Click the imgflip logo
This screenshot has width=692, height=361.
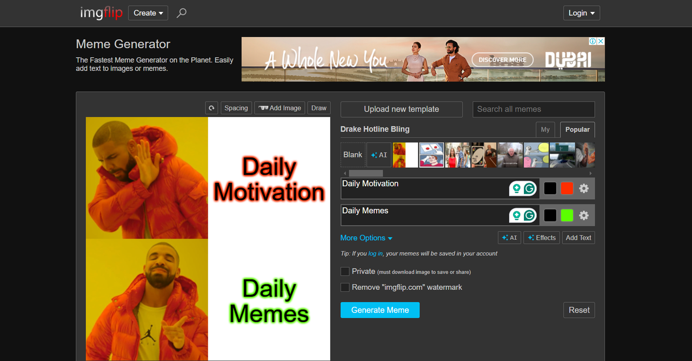coord(101,12)
